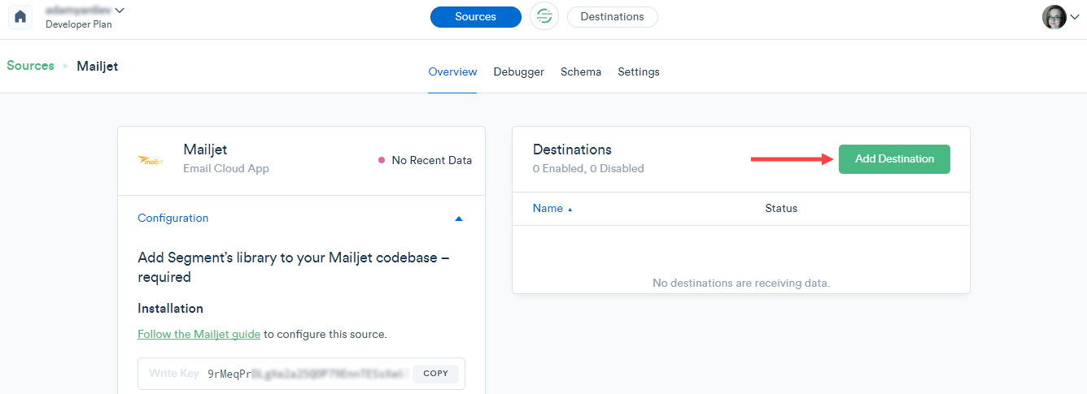Open the Destinations top navigation button
This screenshot has height=394, width=1087.
pyautogui.click(x=613, y=16)
